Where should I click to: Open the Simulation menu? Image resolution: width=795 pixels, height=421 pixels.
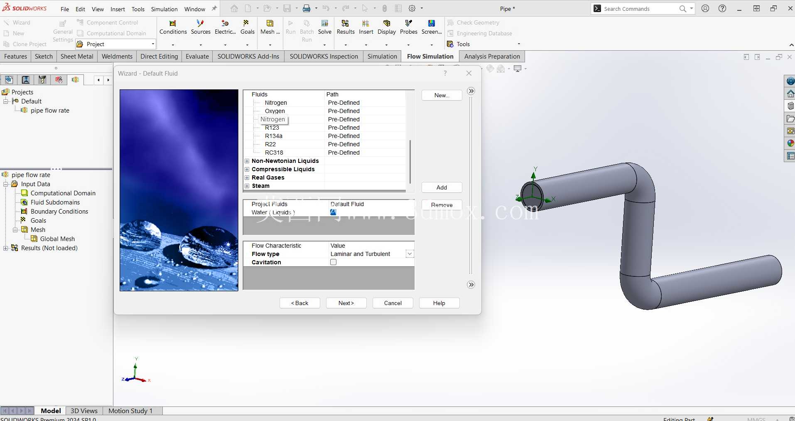164,9
